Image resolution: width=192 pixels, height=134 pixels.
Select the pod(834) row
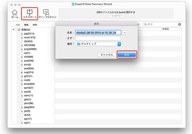pyautogui.click(x=29, y=68)
